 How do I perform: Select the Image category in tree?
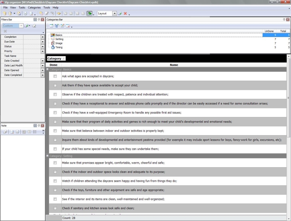(59, 43)
